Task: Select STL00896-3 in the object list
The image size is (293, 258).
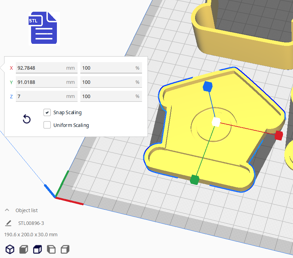Action: pyautogui.click(x=31, y=223)
